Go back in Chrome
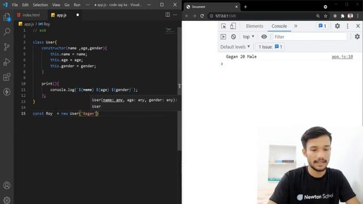 [187, 16]
